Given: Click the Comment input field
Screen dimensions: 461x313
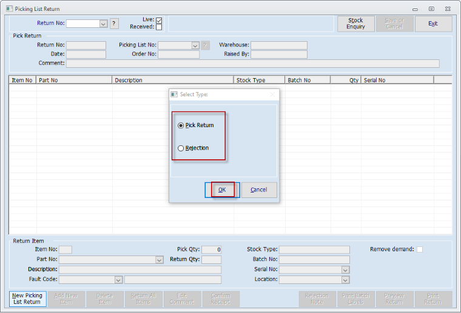Looking at the screenshot, I should 252,64.
